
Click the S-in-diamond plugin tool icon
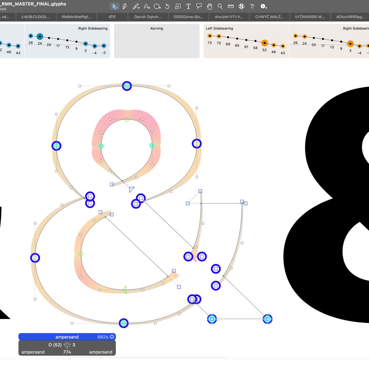(241, 6)
